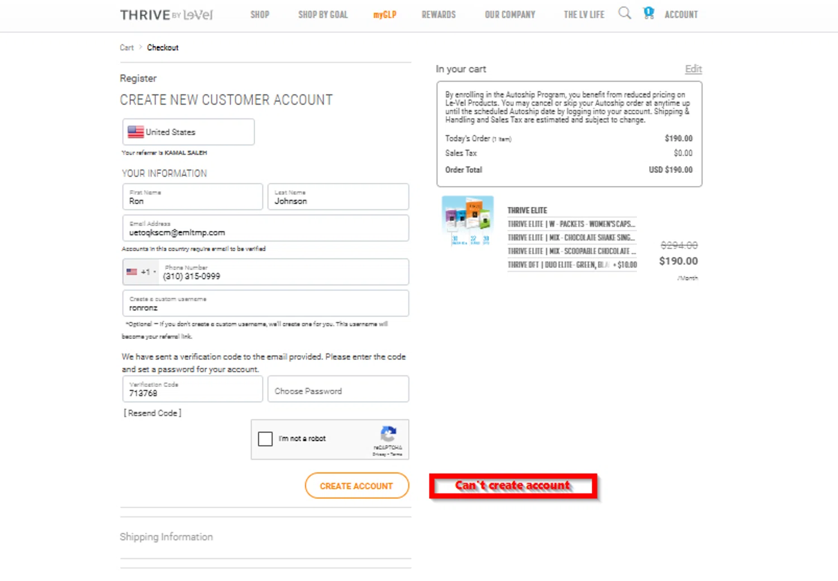The height and width of the screenshot is (581, 838).
Task: Open the SHOP BY GOAL menu
Action: (323, 15)
